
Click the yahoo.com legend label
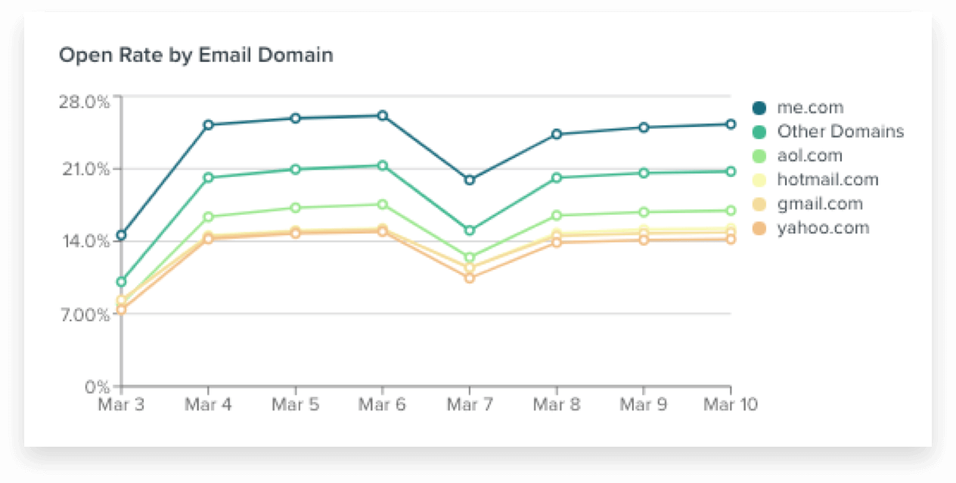[x=823, y=228]
